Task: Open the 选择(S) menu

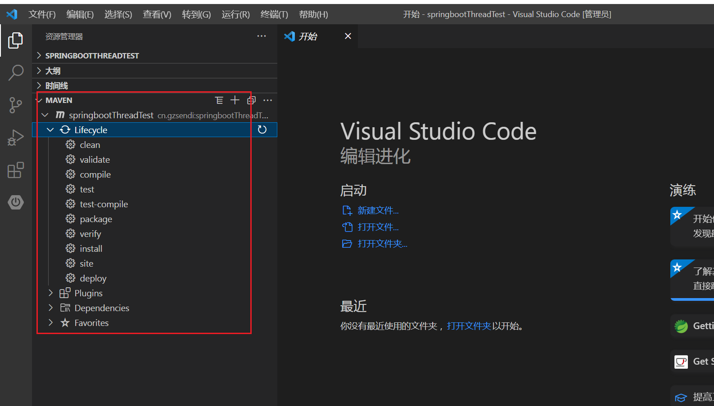Action: click(118, 14)
